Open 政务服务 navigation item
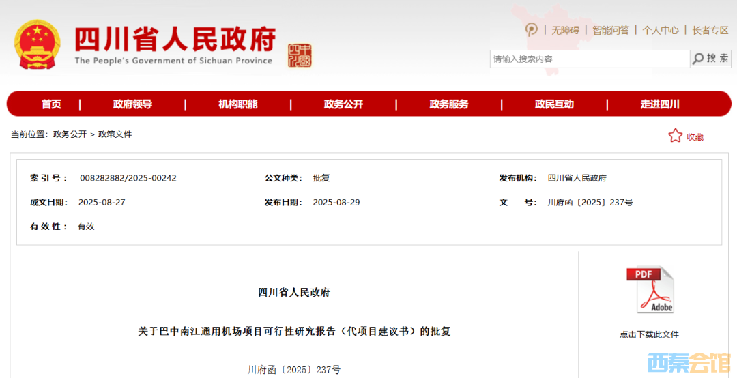Screen dimensions: 737x378 point(449,104)
